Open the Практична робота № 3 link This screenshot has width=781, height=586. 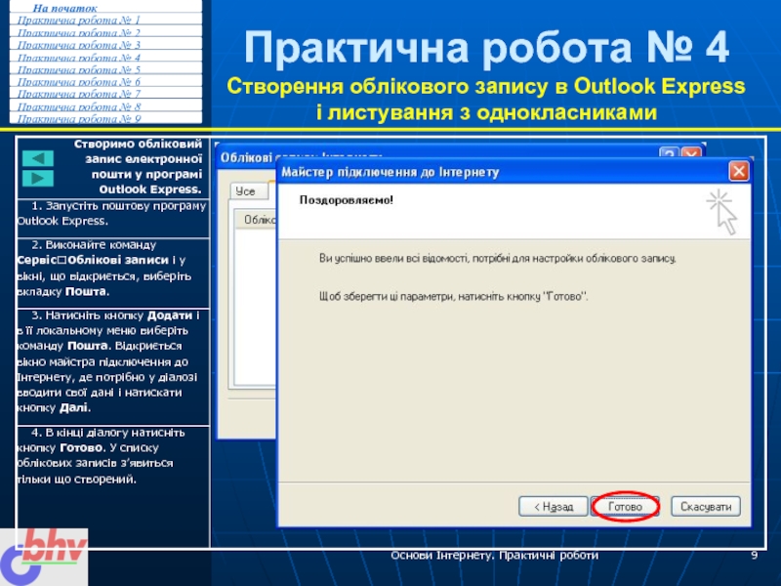[79, 45]
